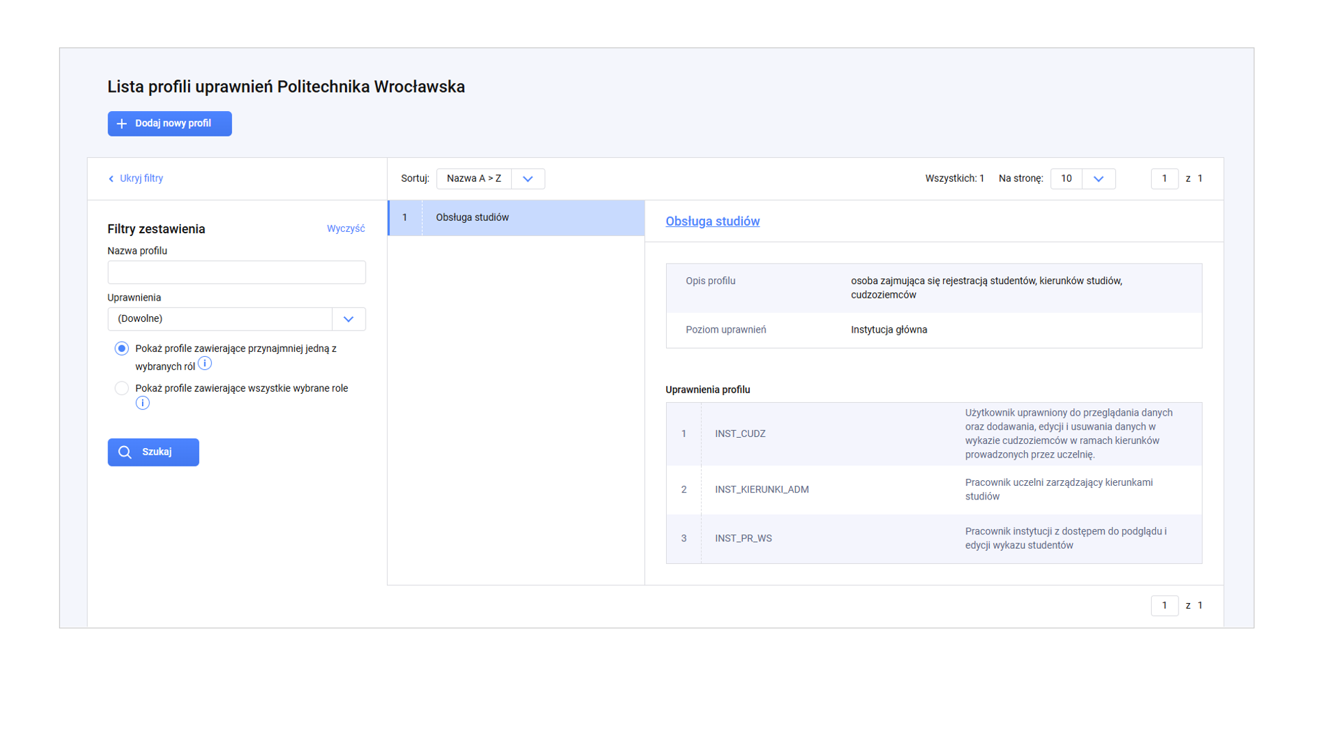This screenshot has width=1317, height=741.
Task: Clear filters with 'Wyczyść' link
Action: [346, 228]
